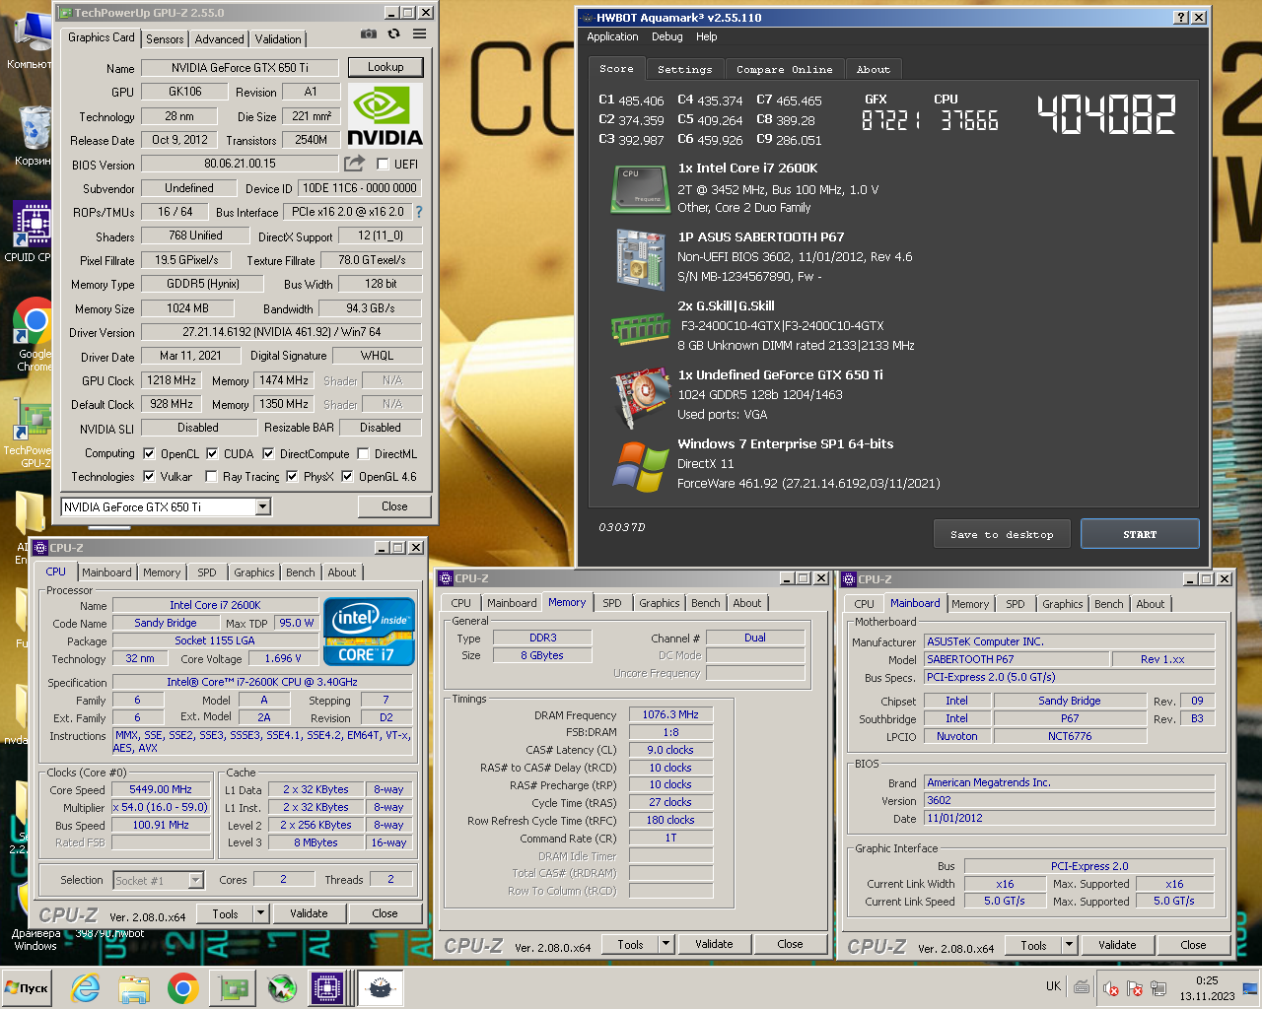
Task: Open Internet Explorer from taskbar
Action: 86,987
